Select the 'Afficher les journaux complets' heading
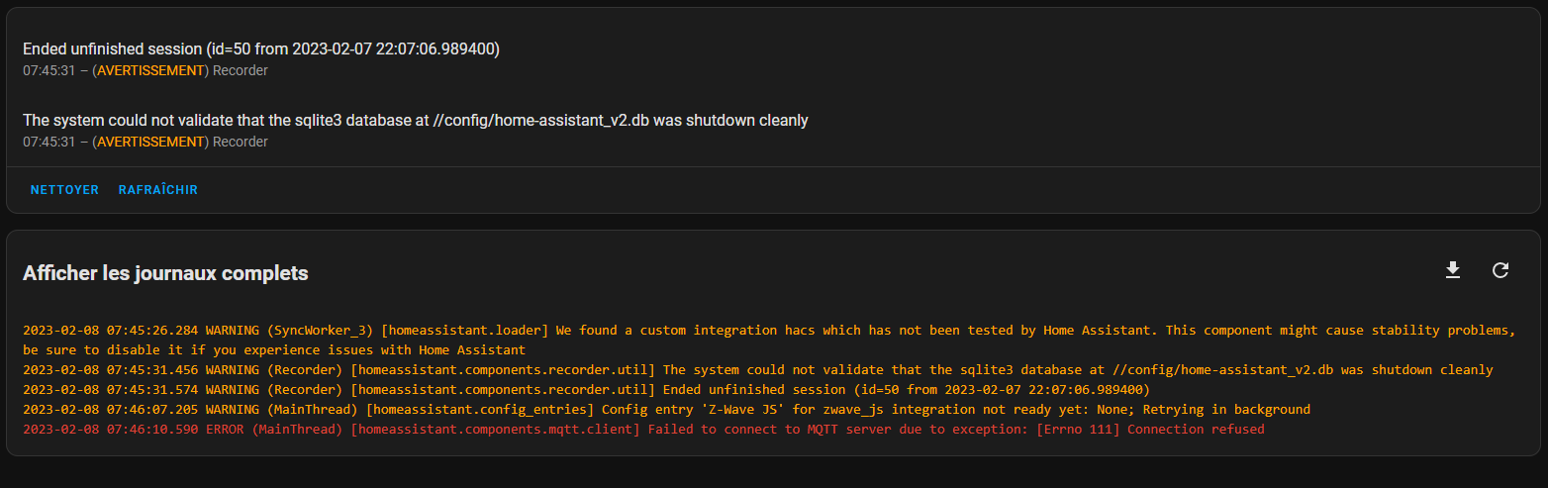Viewport: 1548px width, 488px height. 165,273
